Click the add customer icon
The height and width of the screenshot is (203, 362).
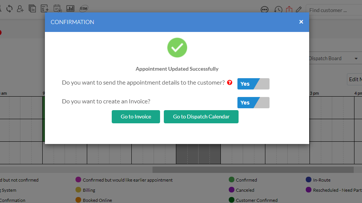(x=20, y=8)
